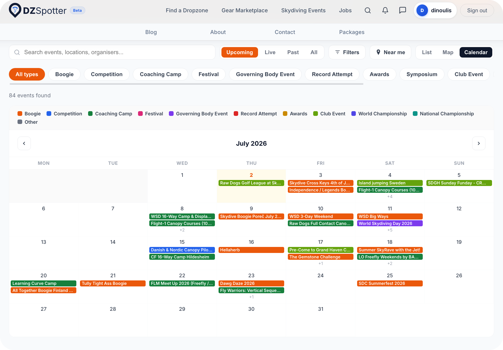Click the blue Competition legend swatch

click(x=49, y=114)
